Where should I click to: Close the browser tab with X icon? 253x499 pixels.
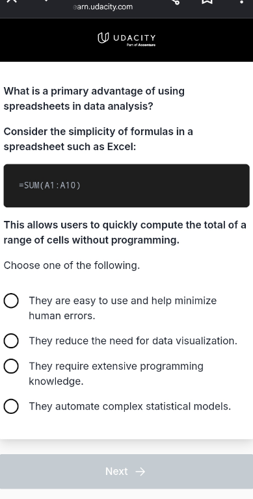(x=11, y=1)
